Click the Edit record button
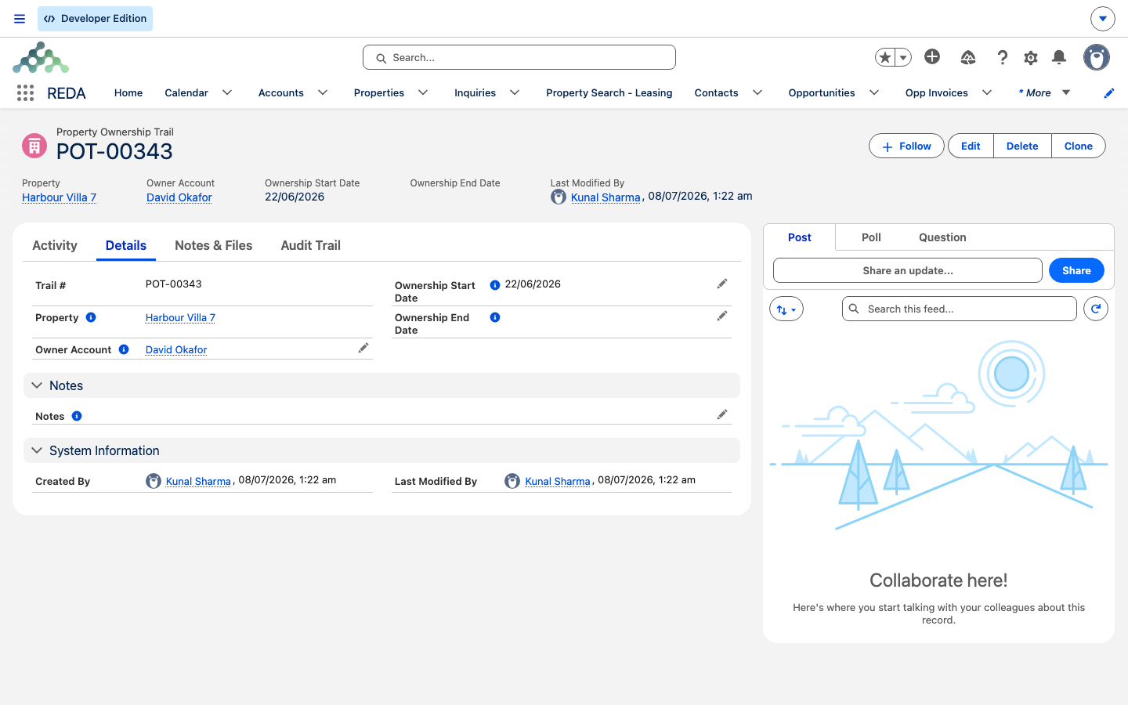Viewport: 1128px width, 705px height. (971, 146)
